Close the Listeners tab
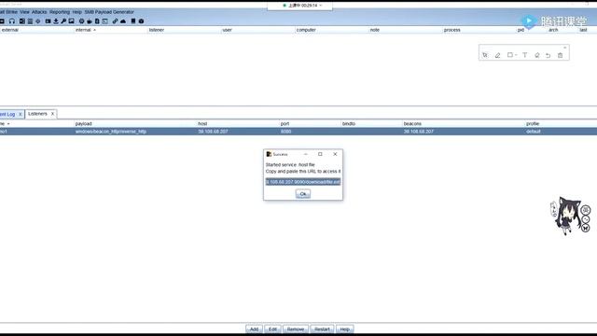The image size is (597, 336). (x=52, y=114)
